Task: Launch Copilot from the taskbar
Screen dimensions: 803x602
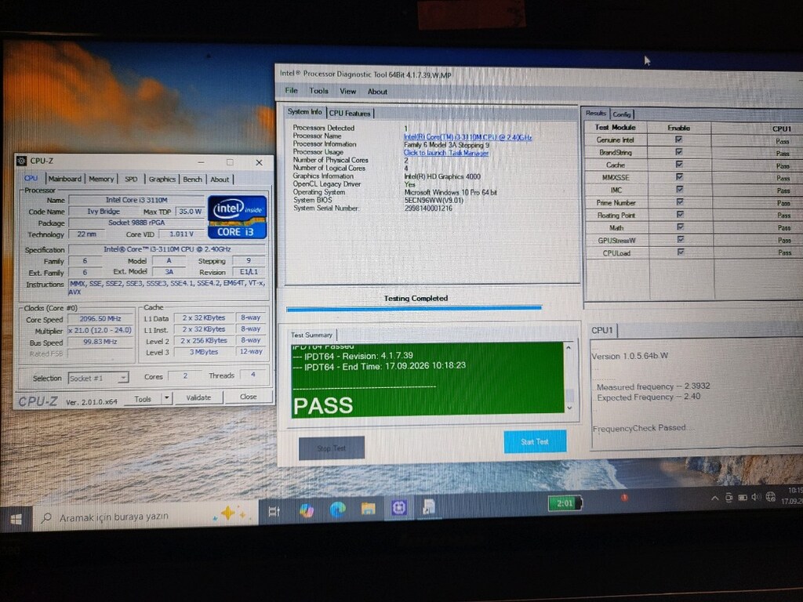Action: click(x=307, y=510)
